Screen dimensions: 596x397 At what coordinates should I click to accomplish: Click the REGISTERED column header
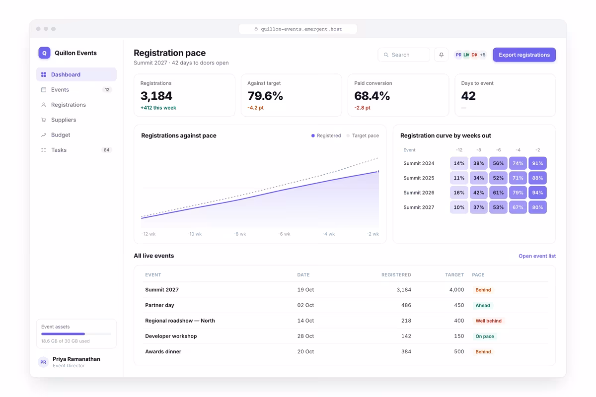click(396, 275)
